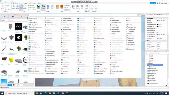Collapse the Data properties section
The height and width of the screenshot is (95, 169).
146,41
